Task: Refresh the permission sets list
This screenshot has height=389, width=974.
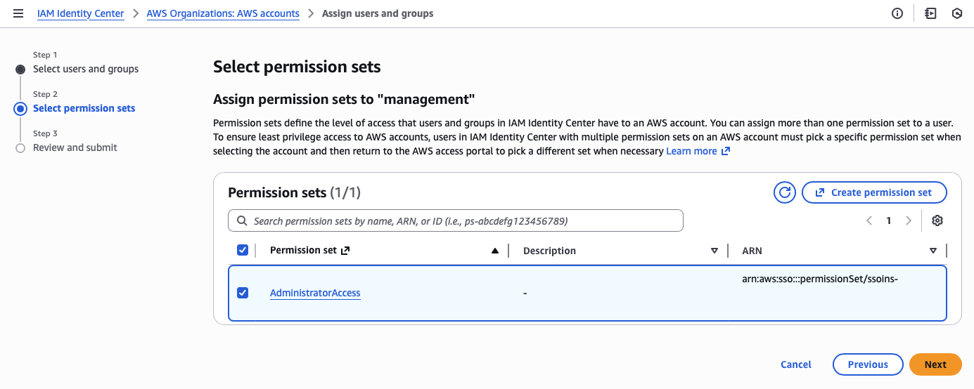Action: pos(784,192)
